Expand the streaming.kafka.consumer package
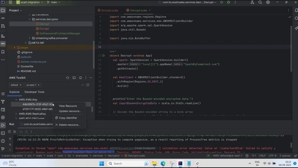Screen dimensions: 298x168 29,38
